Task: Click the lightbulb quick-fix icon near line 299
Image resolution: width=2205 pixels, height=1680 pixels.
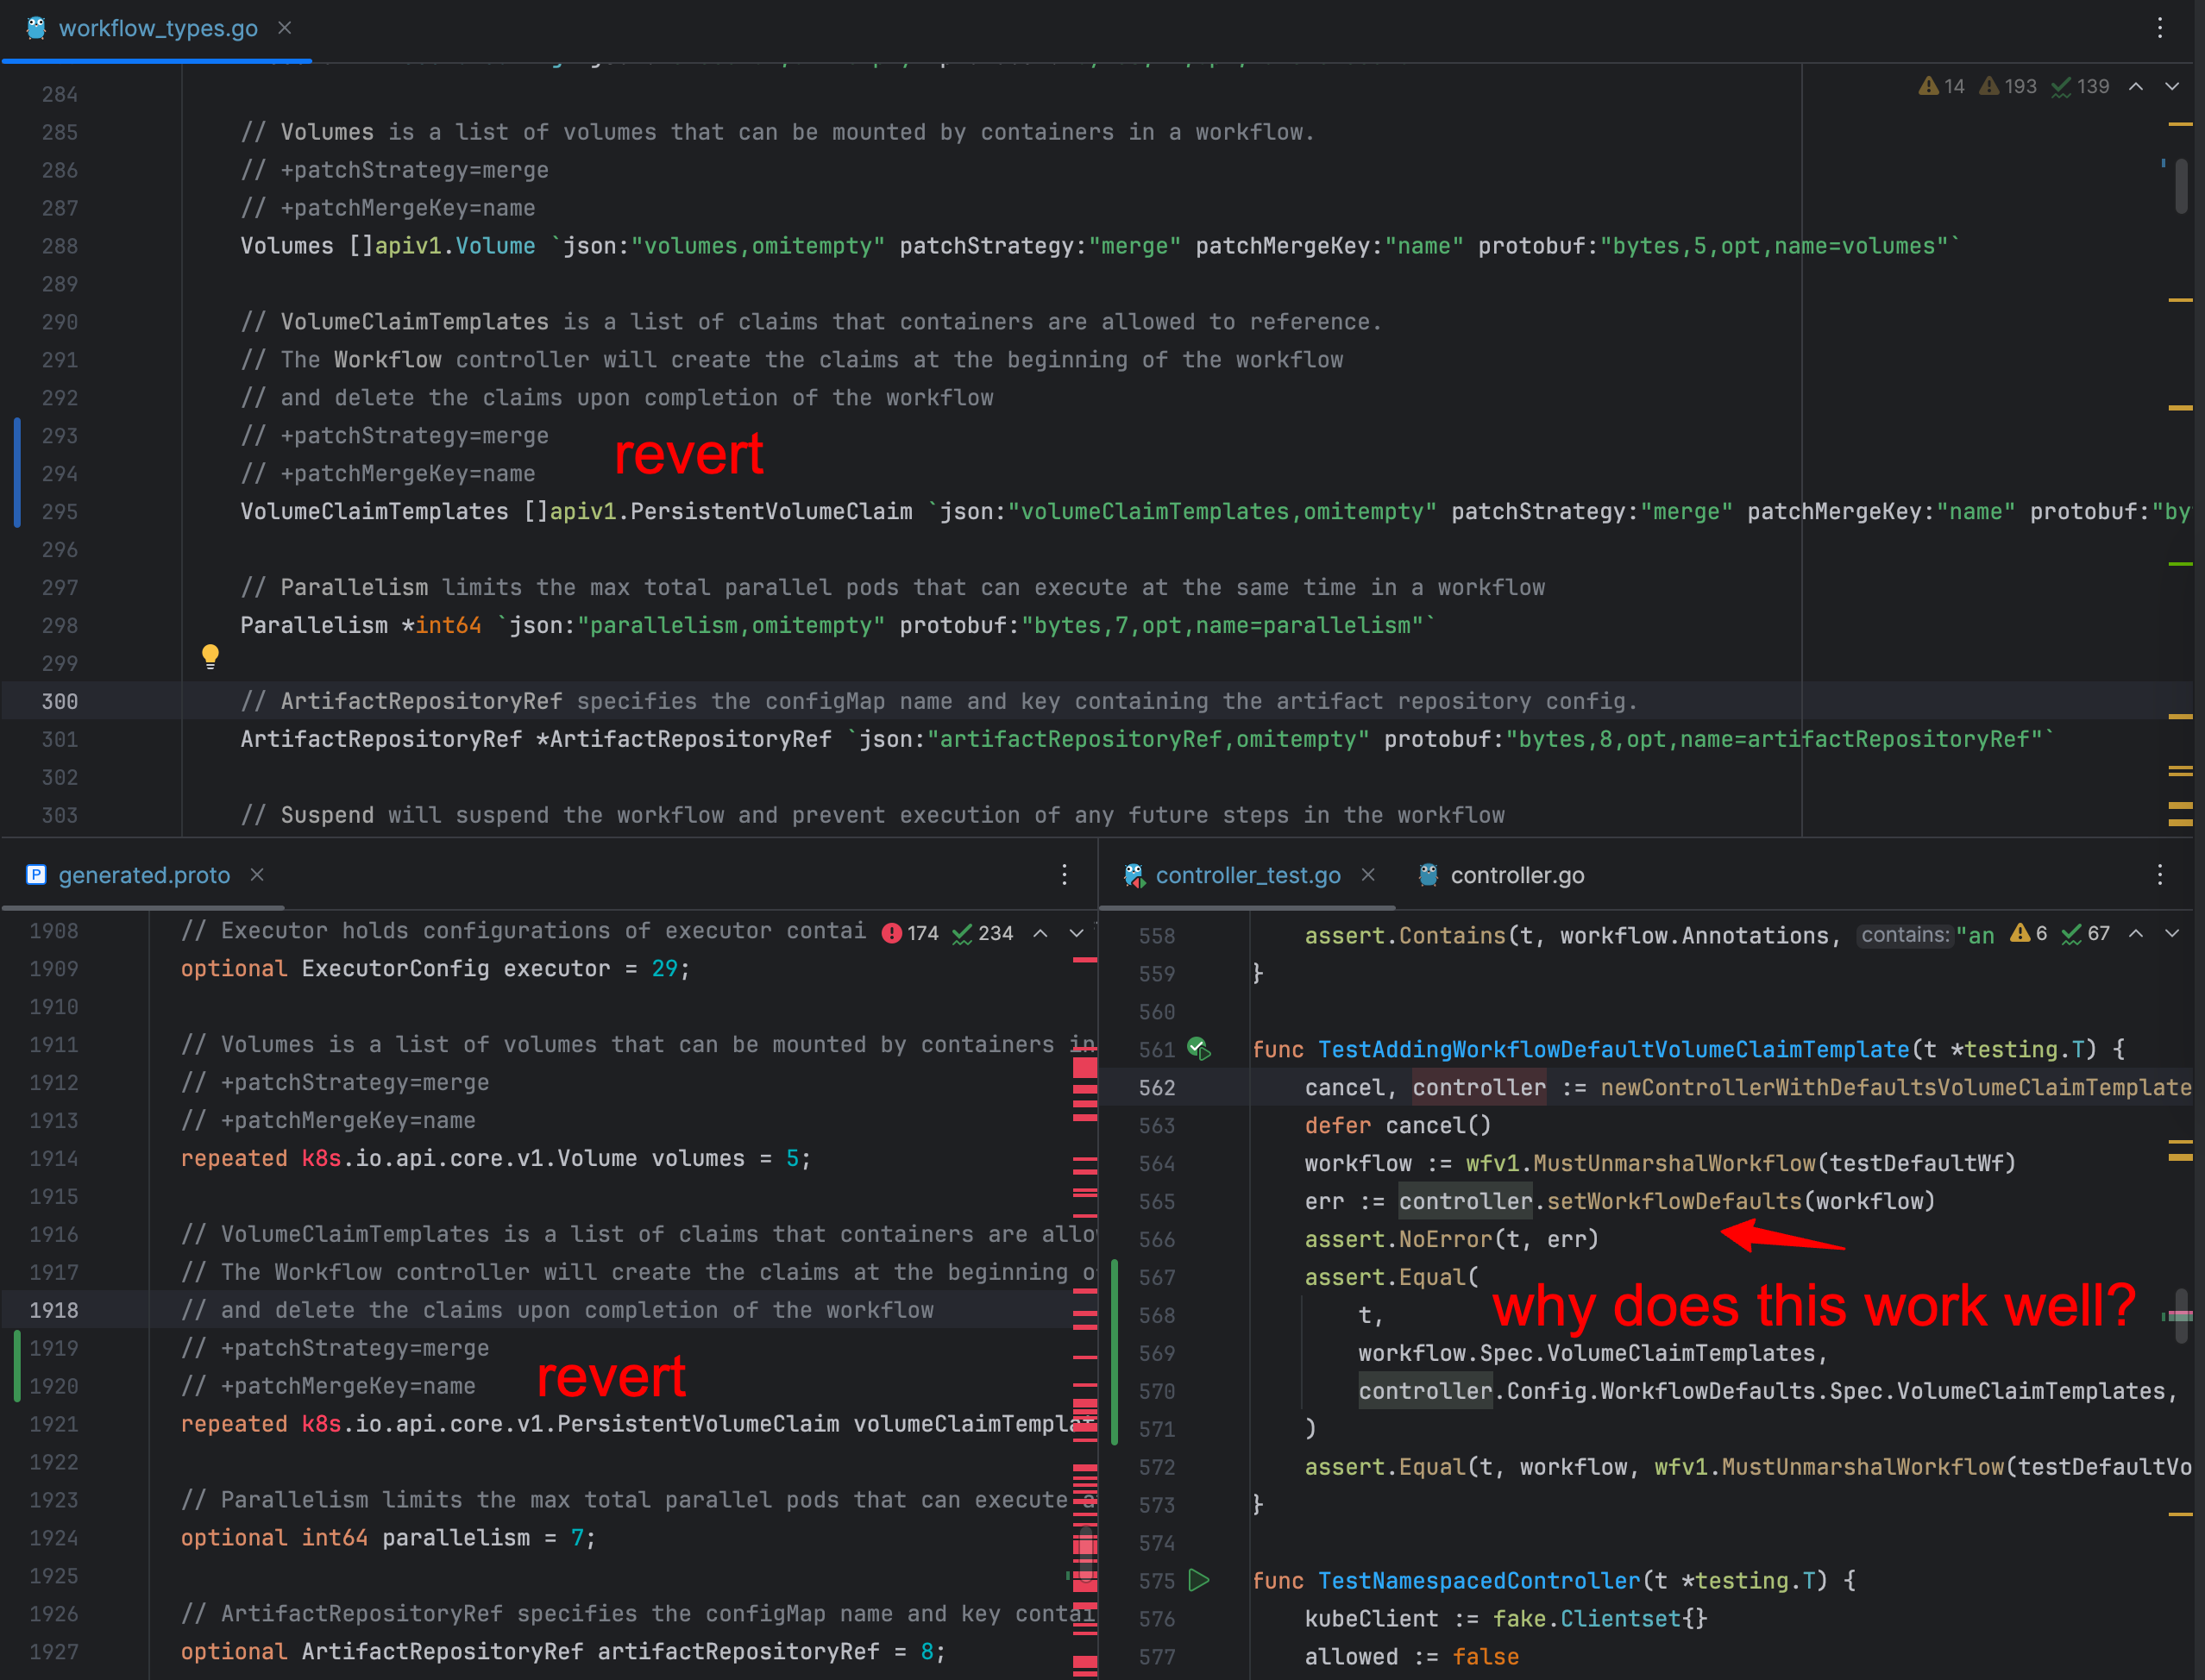Action: pyautogui.click(x=210, y=656)
